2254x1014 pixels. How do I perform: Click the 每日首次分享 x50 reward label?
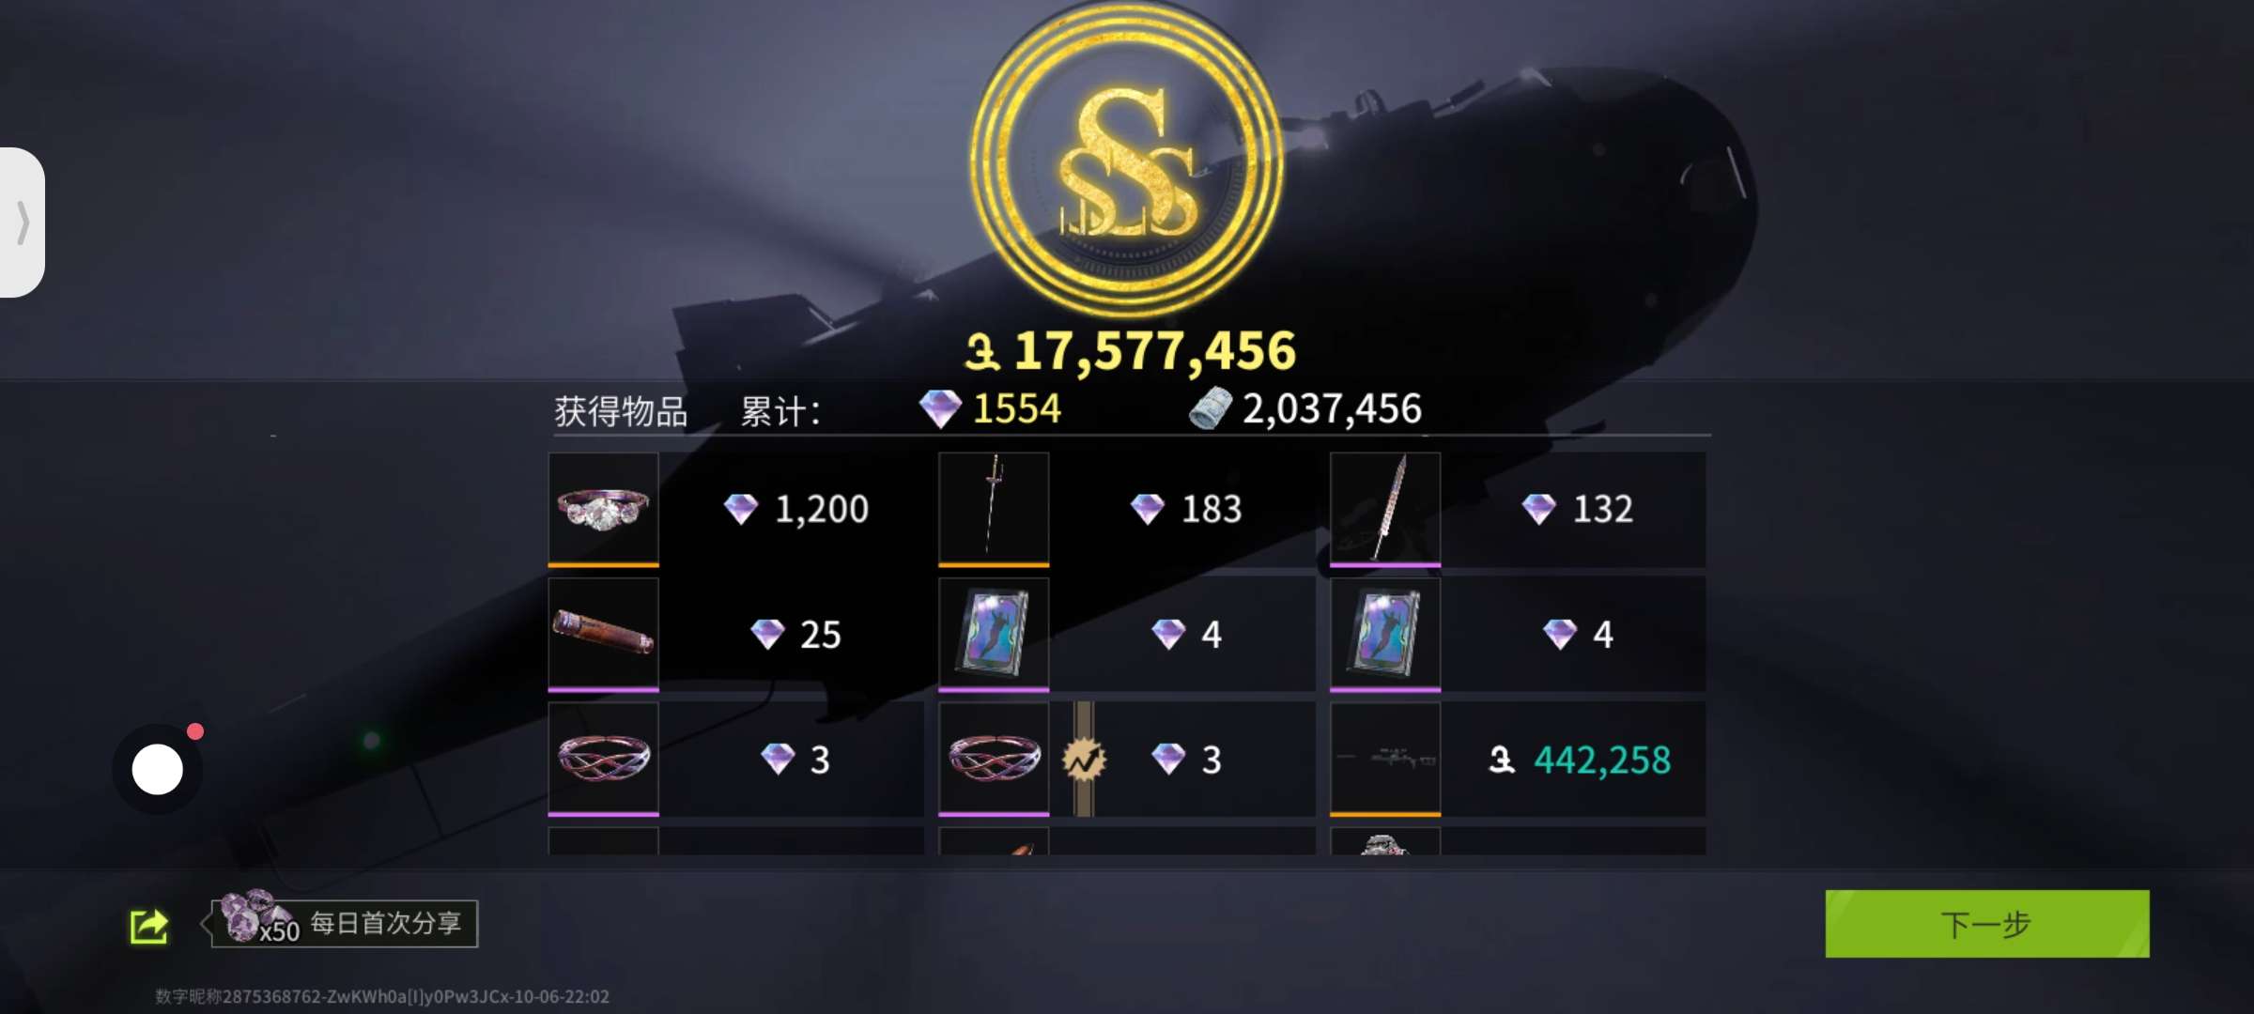point(345,923)
